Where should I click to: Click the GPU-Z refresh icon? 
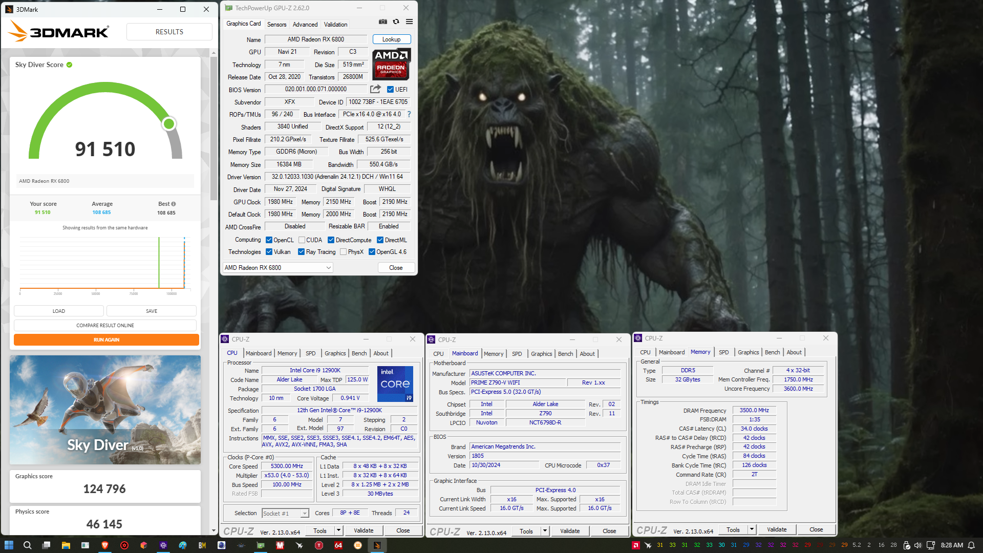tap(396, 22)
